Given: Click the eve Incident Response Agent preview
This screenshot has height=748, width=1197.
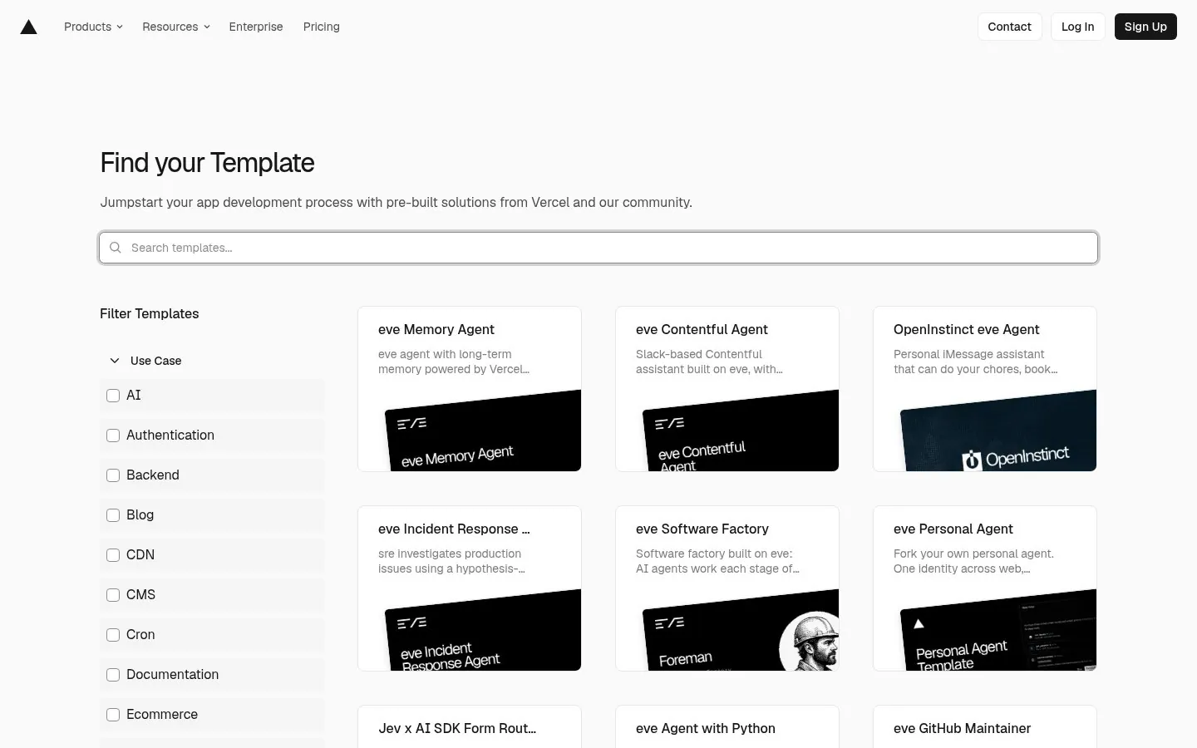Looking at the screenshot, I should (483, 630).
